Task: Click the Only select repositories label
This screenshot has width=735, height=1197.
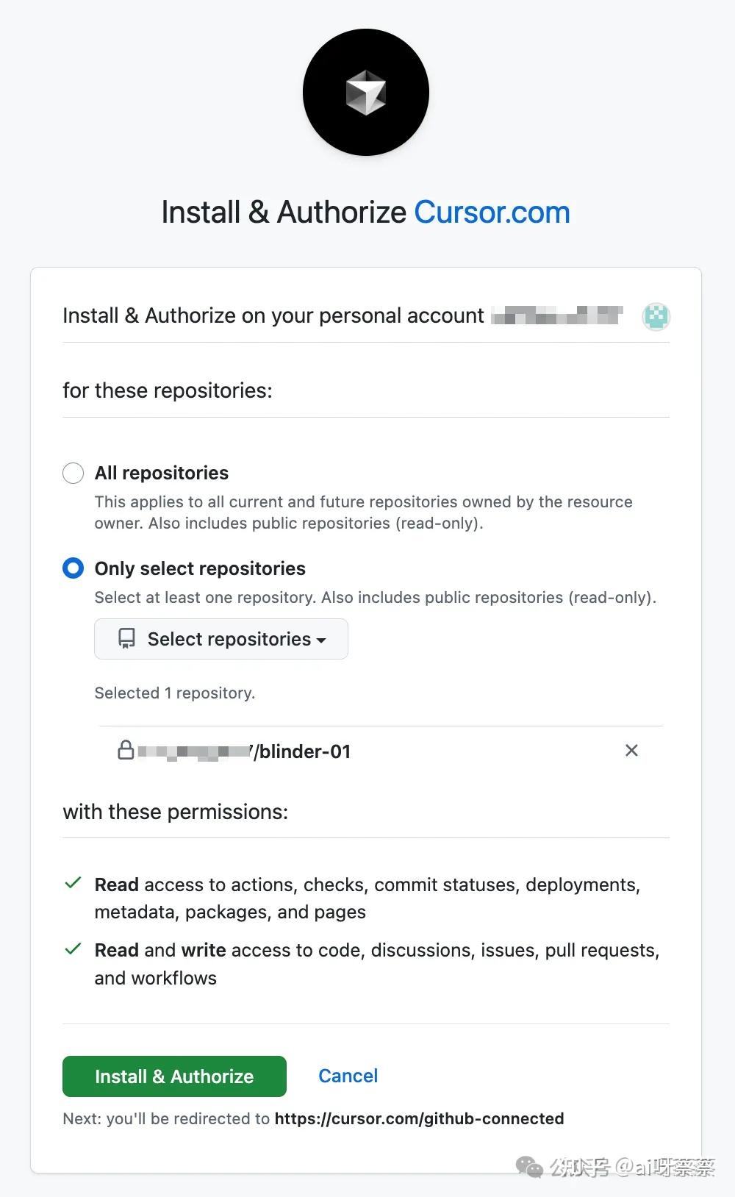Action: click(199, 568)
